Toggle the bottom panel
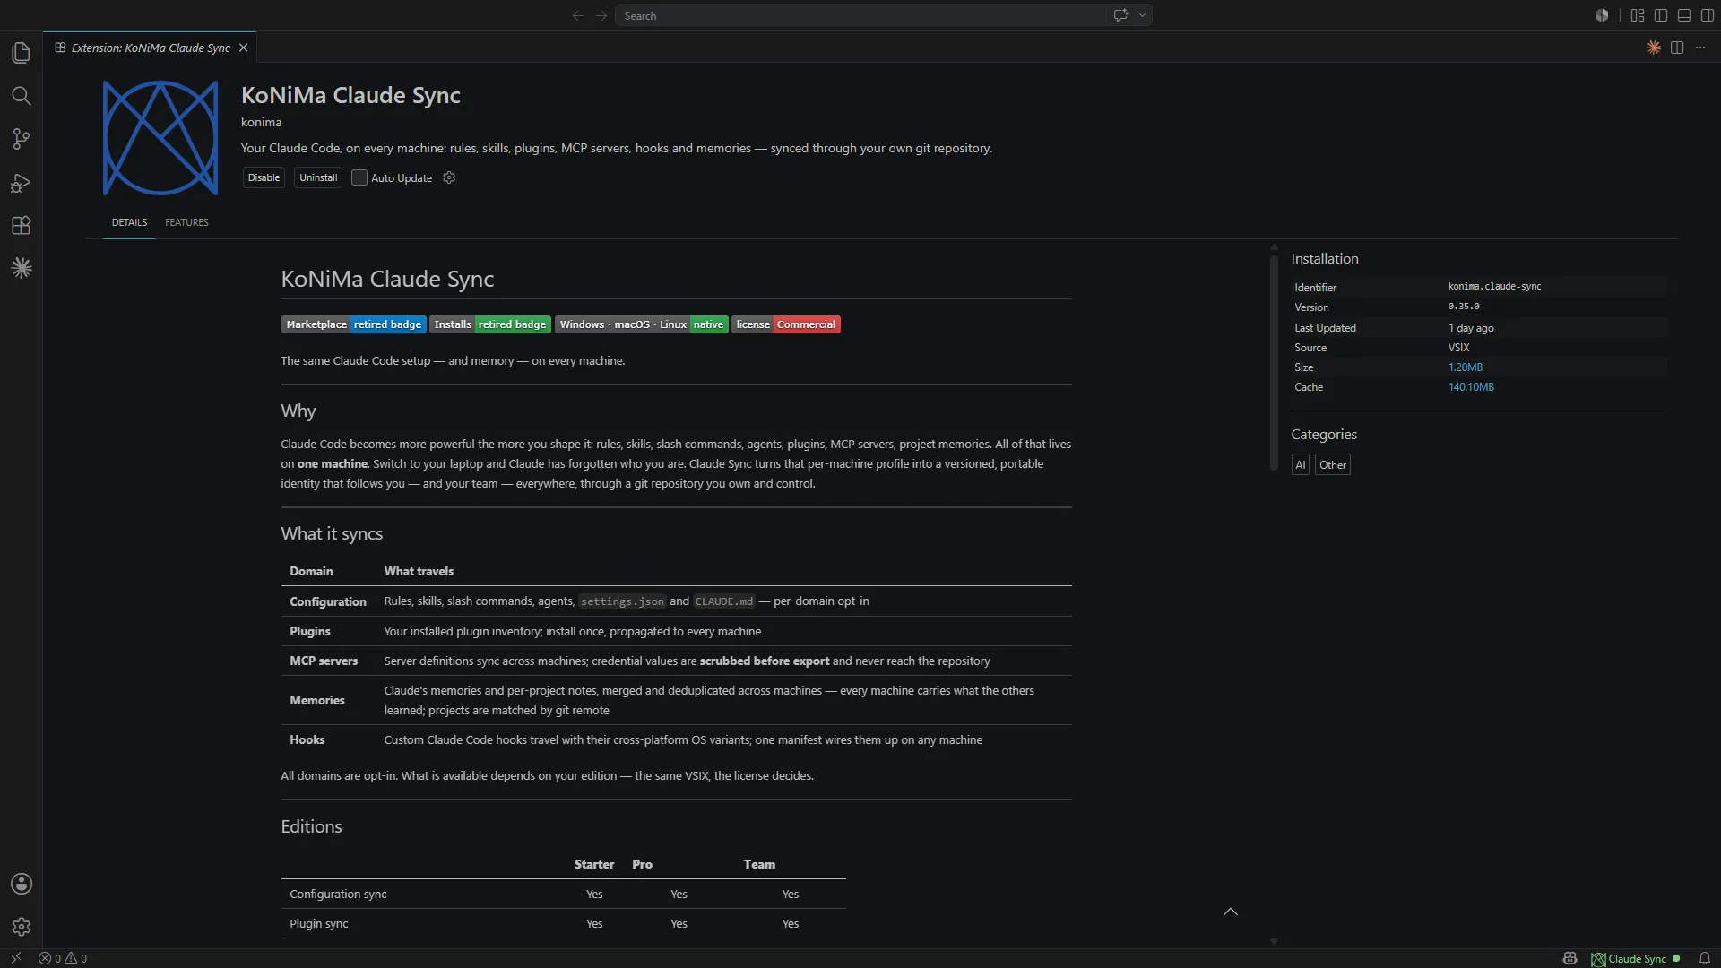Viewport: 1721px width, 968px height. pyautogui.click(x=1684, y=15)
